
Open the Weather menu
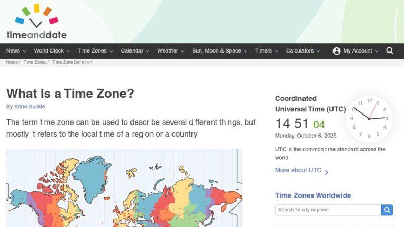click(170, 51)
